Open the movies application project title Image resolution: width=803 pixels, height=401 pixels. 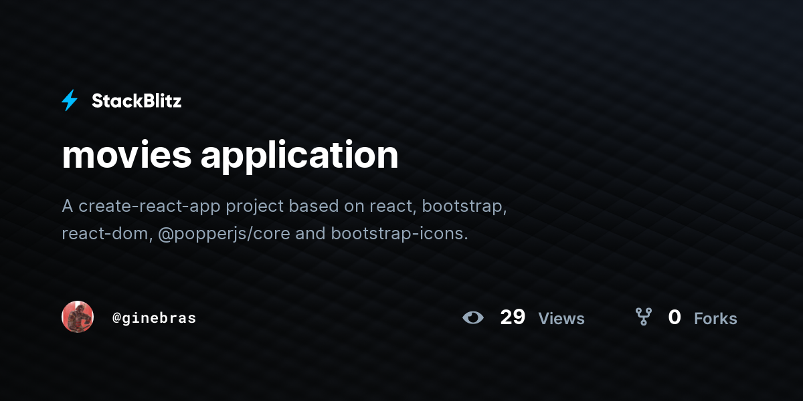pos(230,155)
